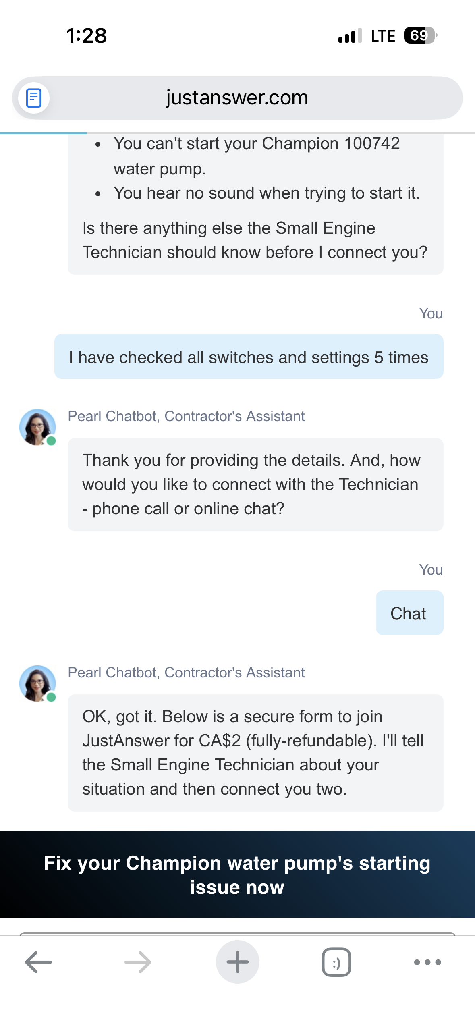Tap Pearl Chatbot name above phone-or-chat question
Viewport: 475px width, 1030px height.
click(x=186, y=416)
